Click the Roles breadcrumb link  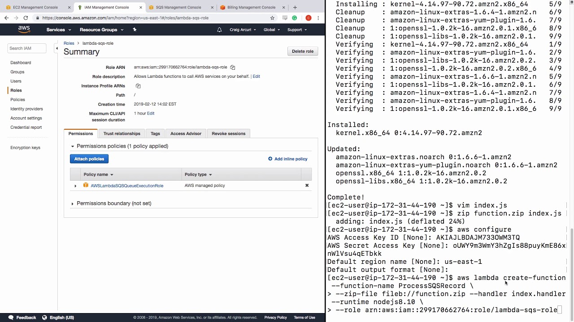point(69,43)
